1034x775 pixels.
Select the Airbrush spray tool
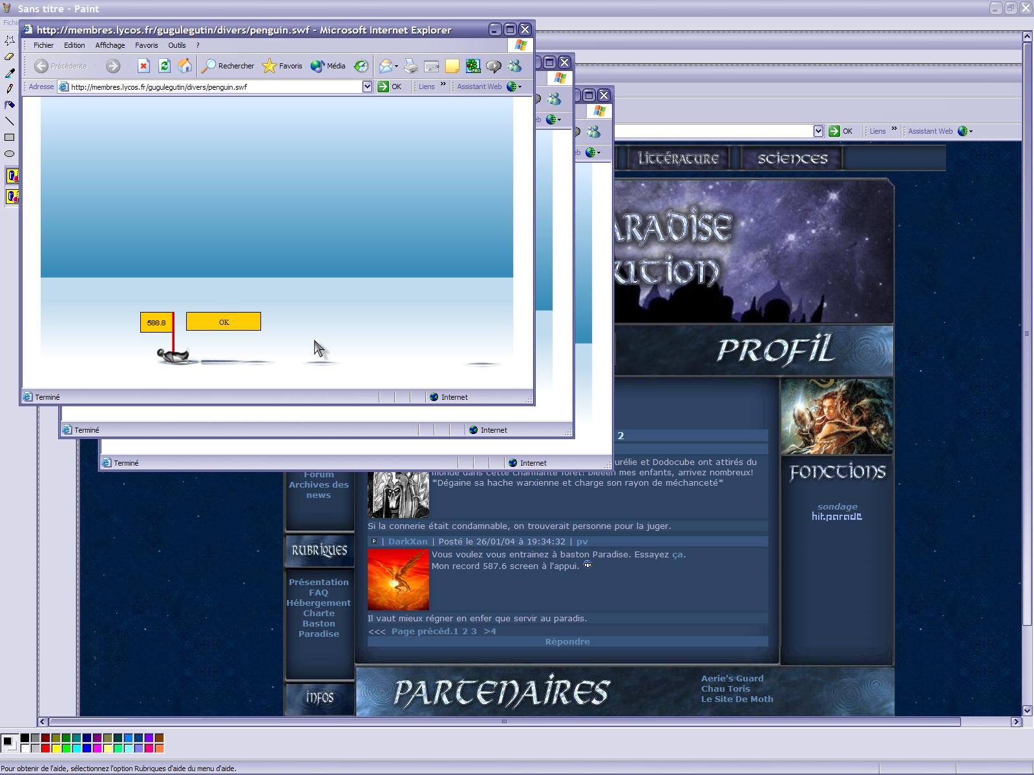pos(10,105)
